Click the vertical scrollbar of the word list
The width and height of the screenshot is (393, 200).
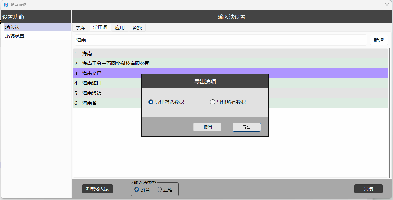click(x=389, y=112)
